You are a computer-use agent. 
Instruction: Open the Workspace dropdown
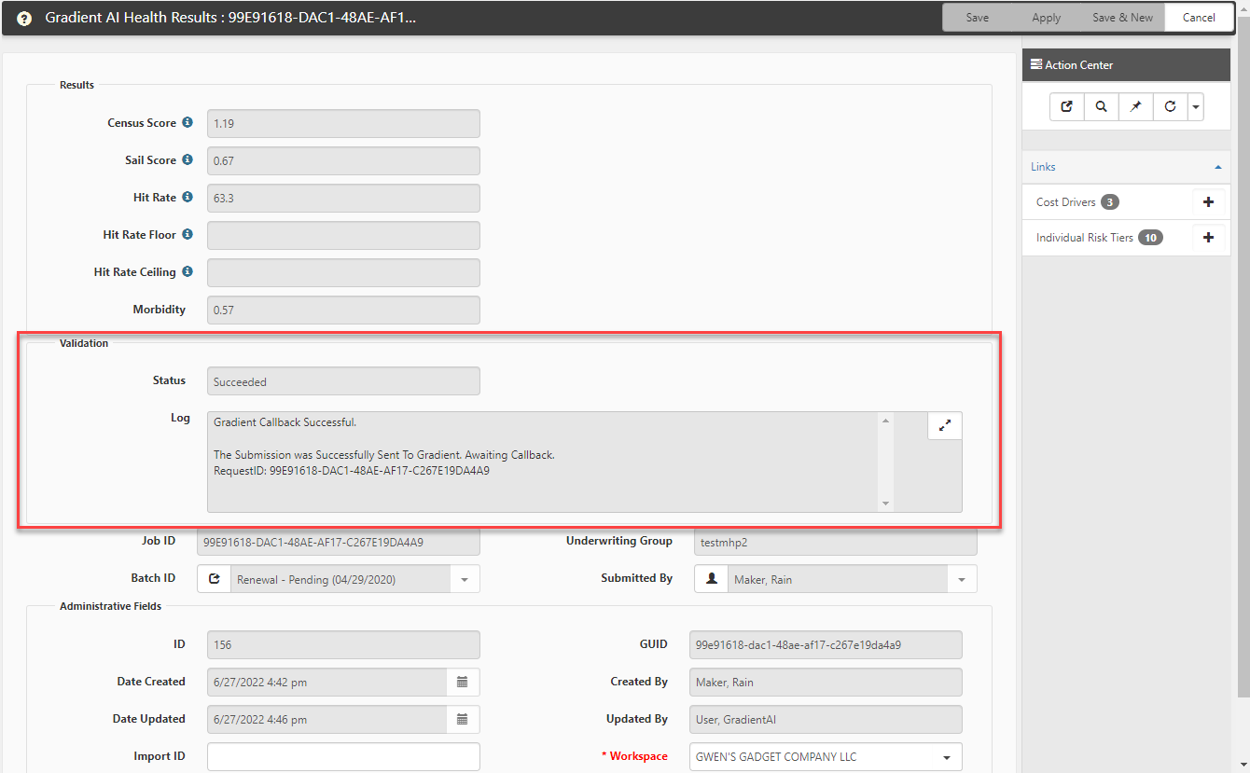[x=947, y=757]
